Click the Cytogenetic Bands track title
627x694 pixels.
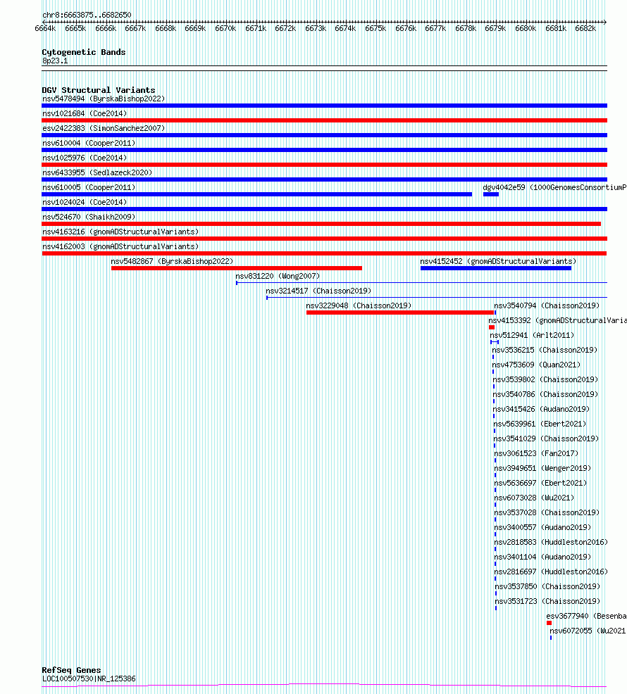point(84,52)
